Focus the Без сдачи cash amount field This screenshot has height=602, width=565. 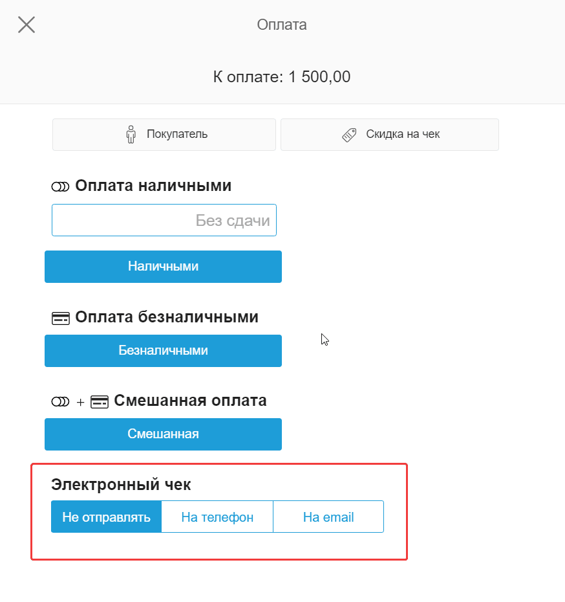pyautogui.click(x=164, y=220)
